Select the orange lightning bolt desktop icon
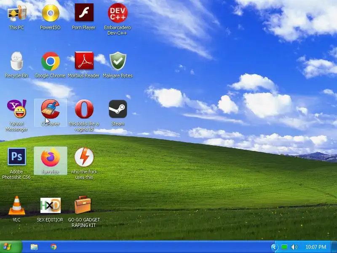 [84, 157]
